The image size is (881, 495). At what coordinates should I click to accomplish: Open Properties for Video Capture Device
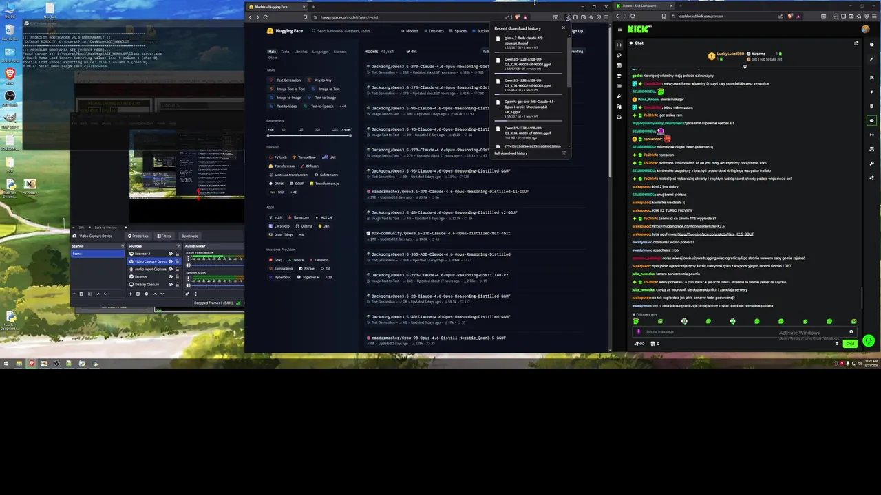tap(138, 236)
